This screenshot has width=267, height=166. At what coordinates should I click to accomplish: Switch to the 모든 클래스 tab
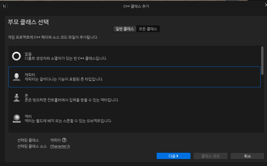148,29
